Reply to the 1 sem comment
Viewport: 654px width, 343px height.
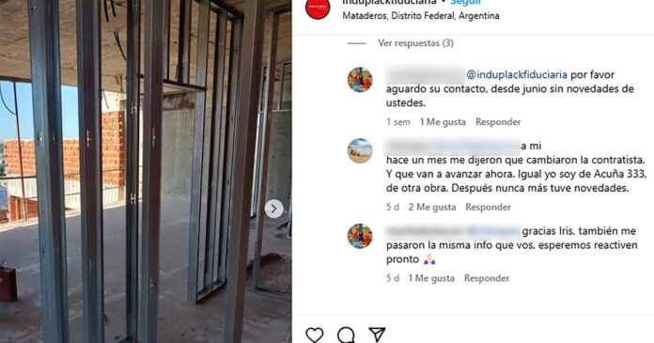coord(498,122)
